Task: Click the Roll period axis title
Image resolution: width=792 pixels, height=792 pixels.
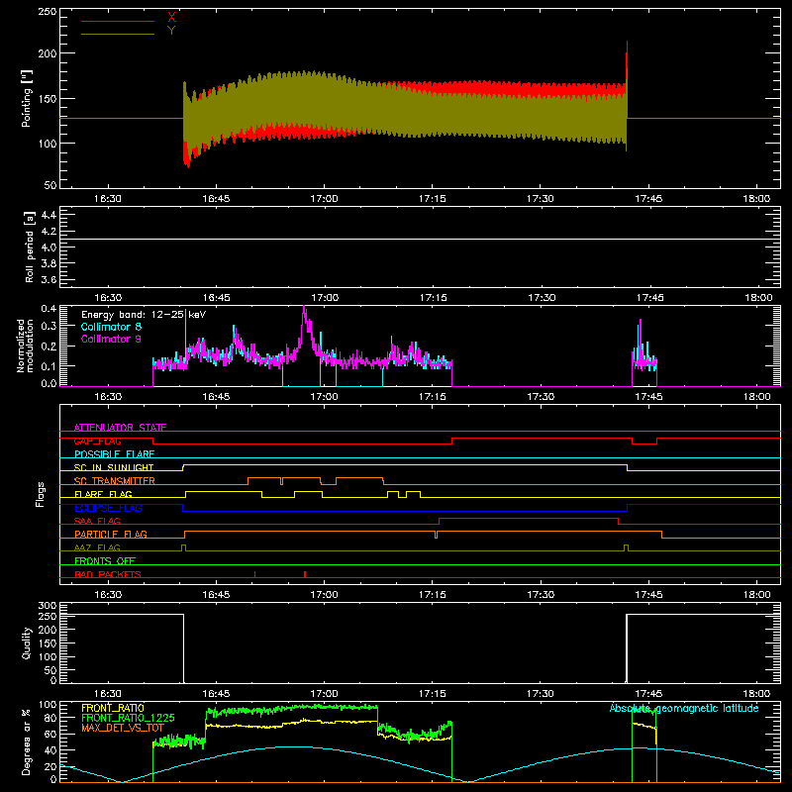Action: tap(29, 247)
